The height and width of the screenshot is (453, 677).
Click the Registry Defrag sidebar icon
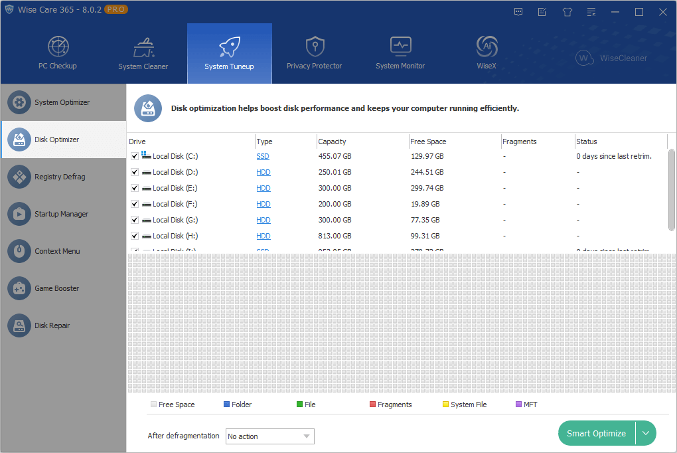click(x=19, y=177)
